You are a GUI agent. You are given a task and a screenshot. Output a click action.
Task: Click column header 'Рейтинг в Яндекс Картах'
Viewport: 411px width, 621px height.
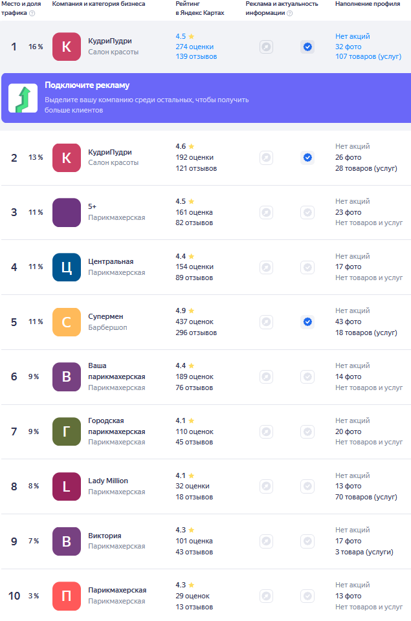point(200,8)
